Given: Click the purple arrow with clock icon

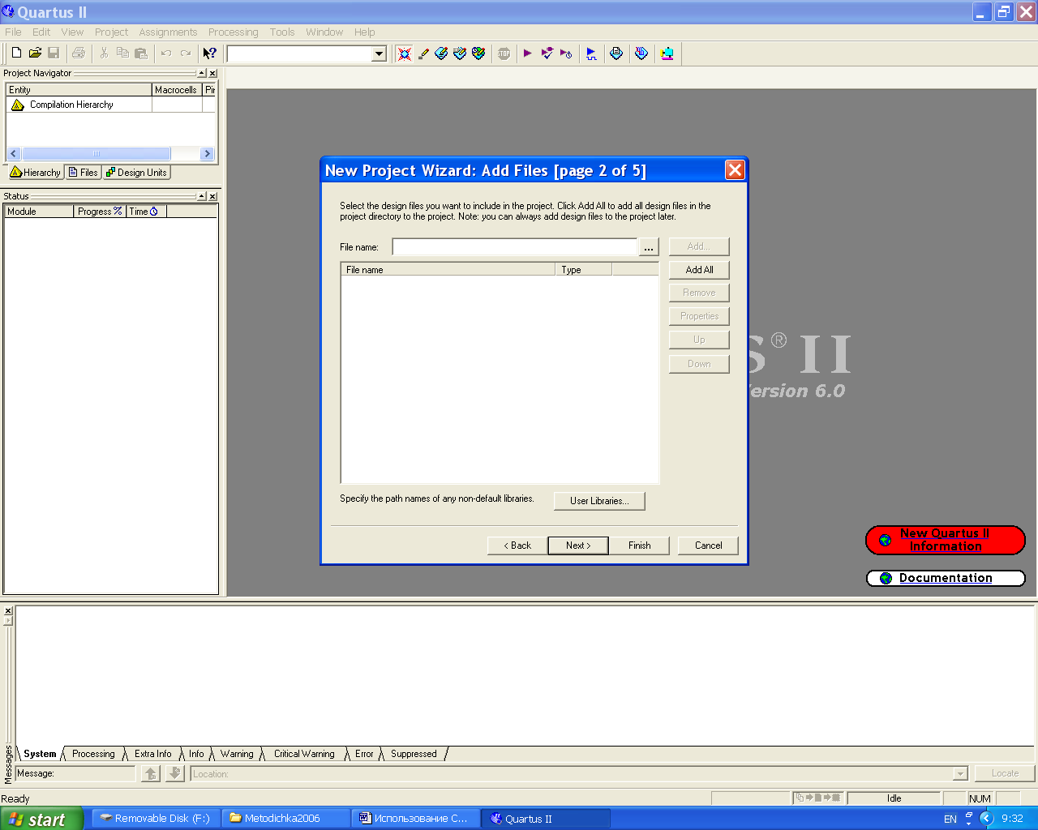Looking at the screenshot, I should coord(566,53).
